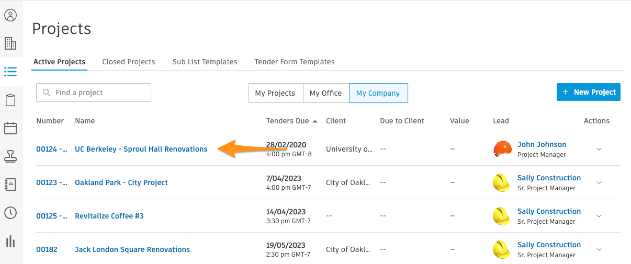Toggle the My Office filter
The image size is (631, 264).
pyautogui.click(x=325, y=93)
